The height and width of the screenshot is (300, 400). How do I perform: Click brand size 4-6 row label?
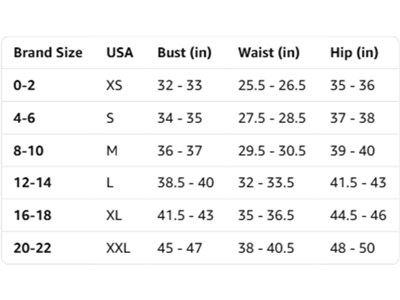(x=24, y=118)
